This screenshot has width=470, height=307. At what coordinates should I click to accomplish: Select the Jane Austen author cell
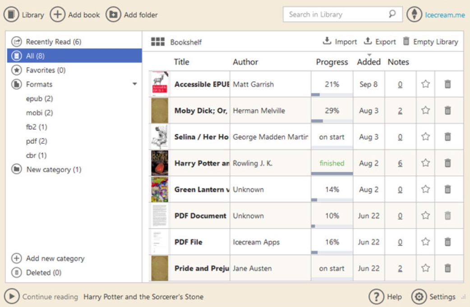pos(270,268)
